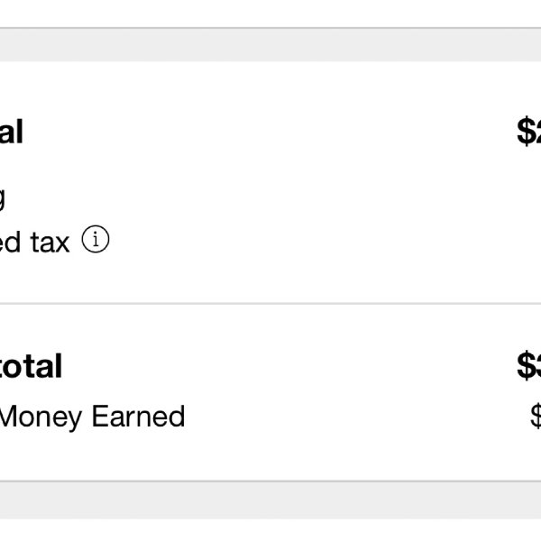541x541 pixels.
Task: Click the bold order total label
Action: pos(31,366)
